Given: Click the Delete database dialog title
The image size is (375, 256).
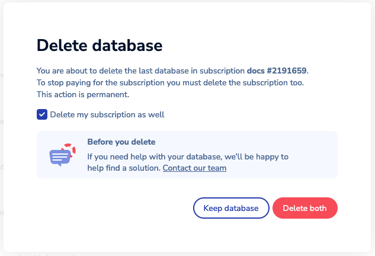Looking at the screenshot, I should point(100,45).
